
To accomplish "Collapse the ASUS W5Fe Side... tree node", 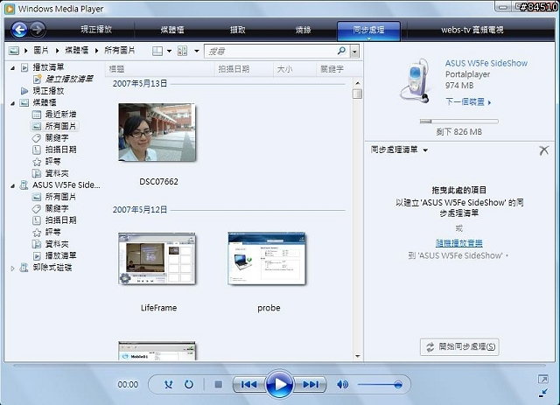I will [12, 185].
